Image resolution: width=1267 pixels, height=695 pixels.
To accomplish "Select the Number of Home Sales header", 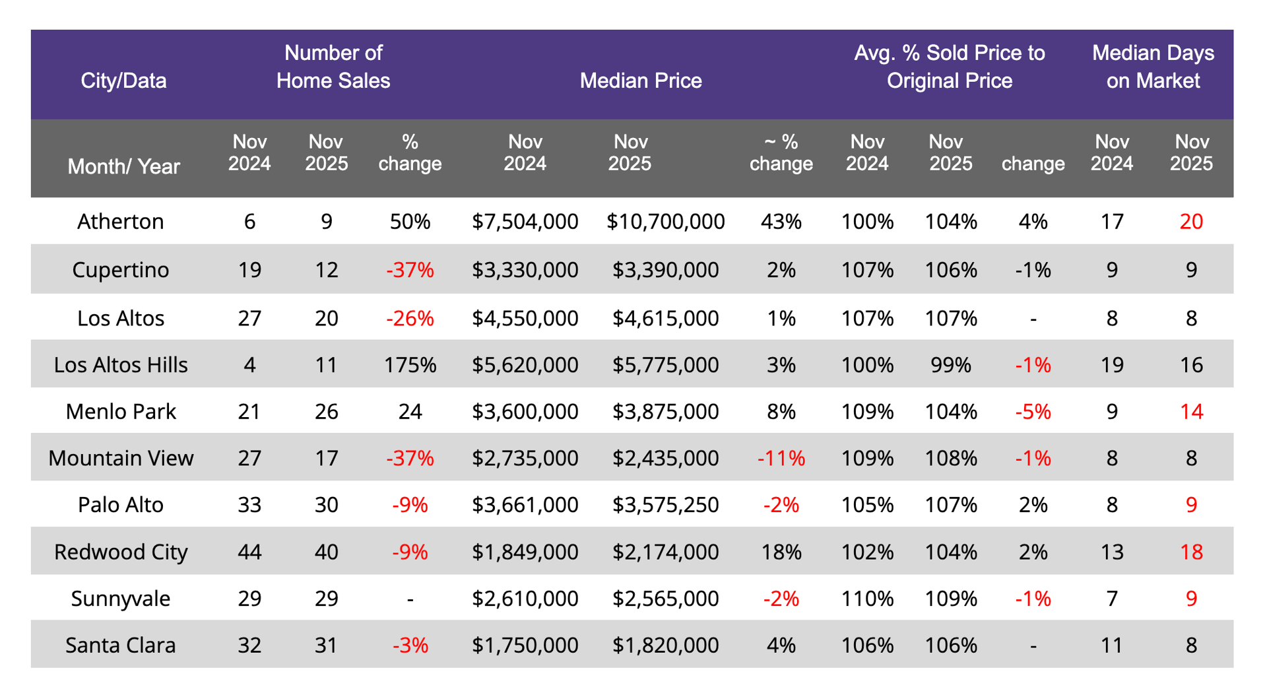I will click(x=333, y=67).
